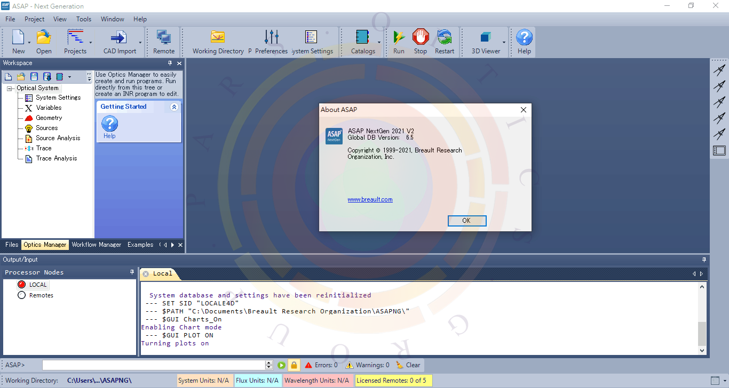
Task: Click the Licensed Remotes: 0 of 5 status
Action: coord(393,381)
